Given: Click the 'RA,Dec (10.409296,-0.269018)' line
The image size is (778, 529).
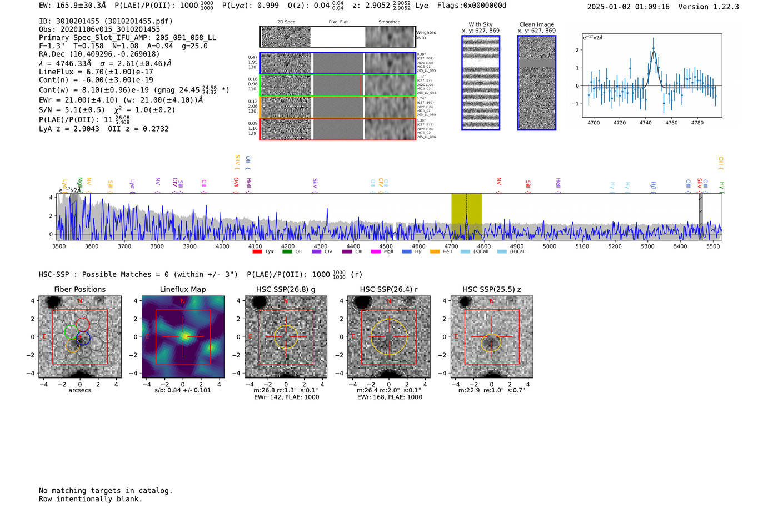Looking at the screenshot, I should (x=99, y=54).
